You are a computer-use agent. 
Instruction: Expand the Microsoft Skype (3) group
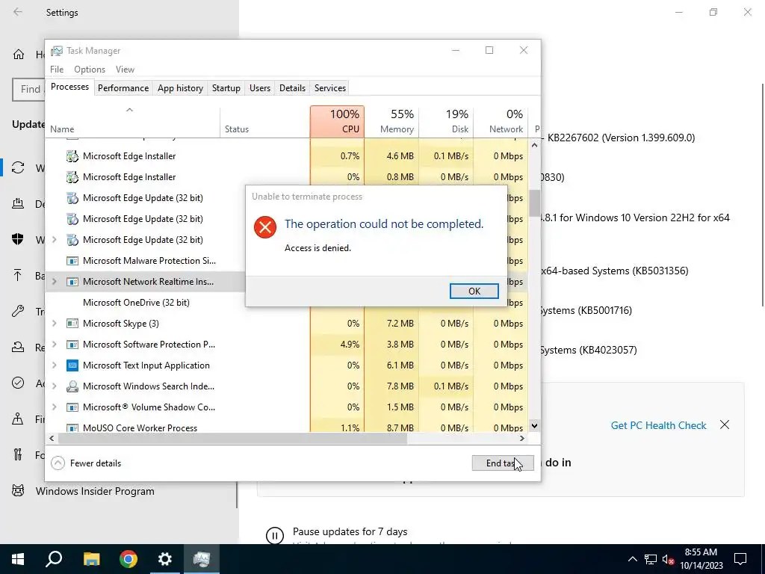click(54, 323)
